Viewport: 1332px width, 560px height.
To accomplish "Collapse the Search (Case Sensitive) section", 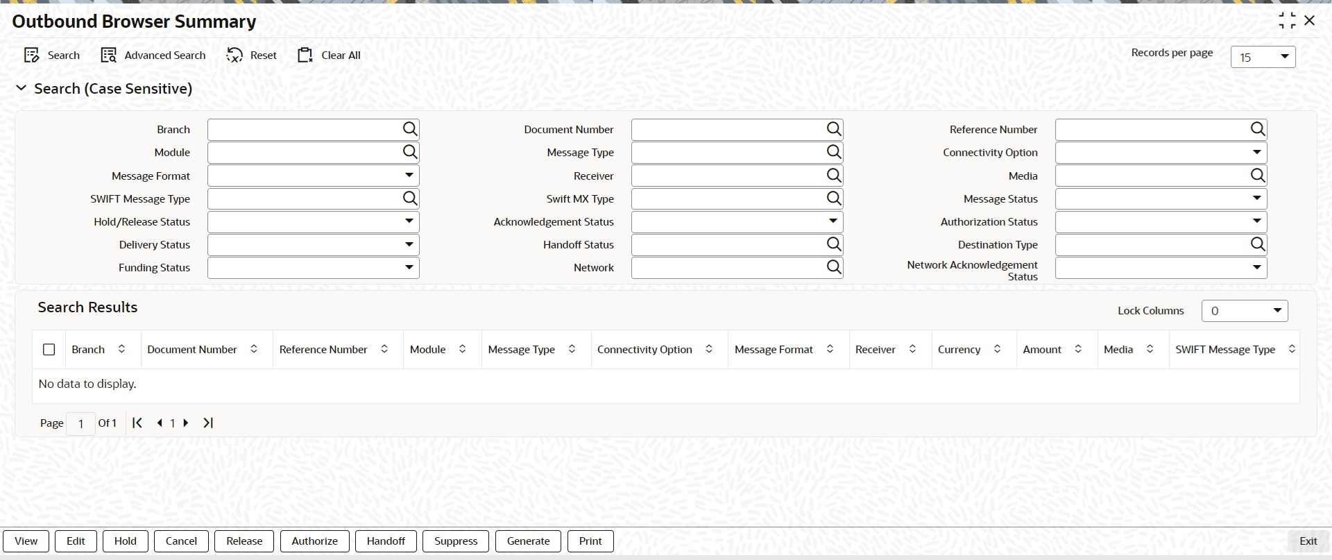I will coord(22,88).
